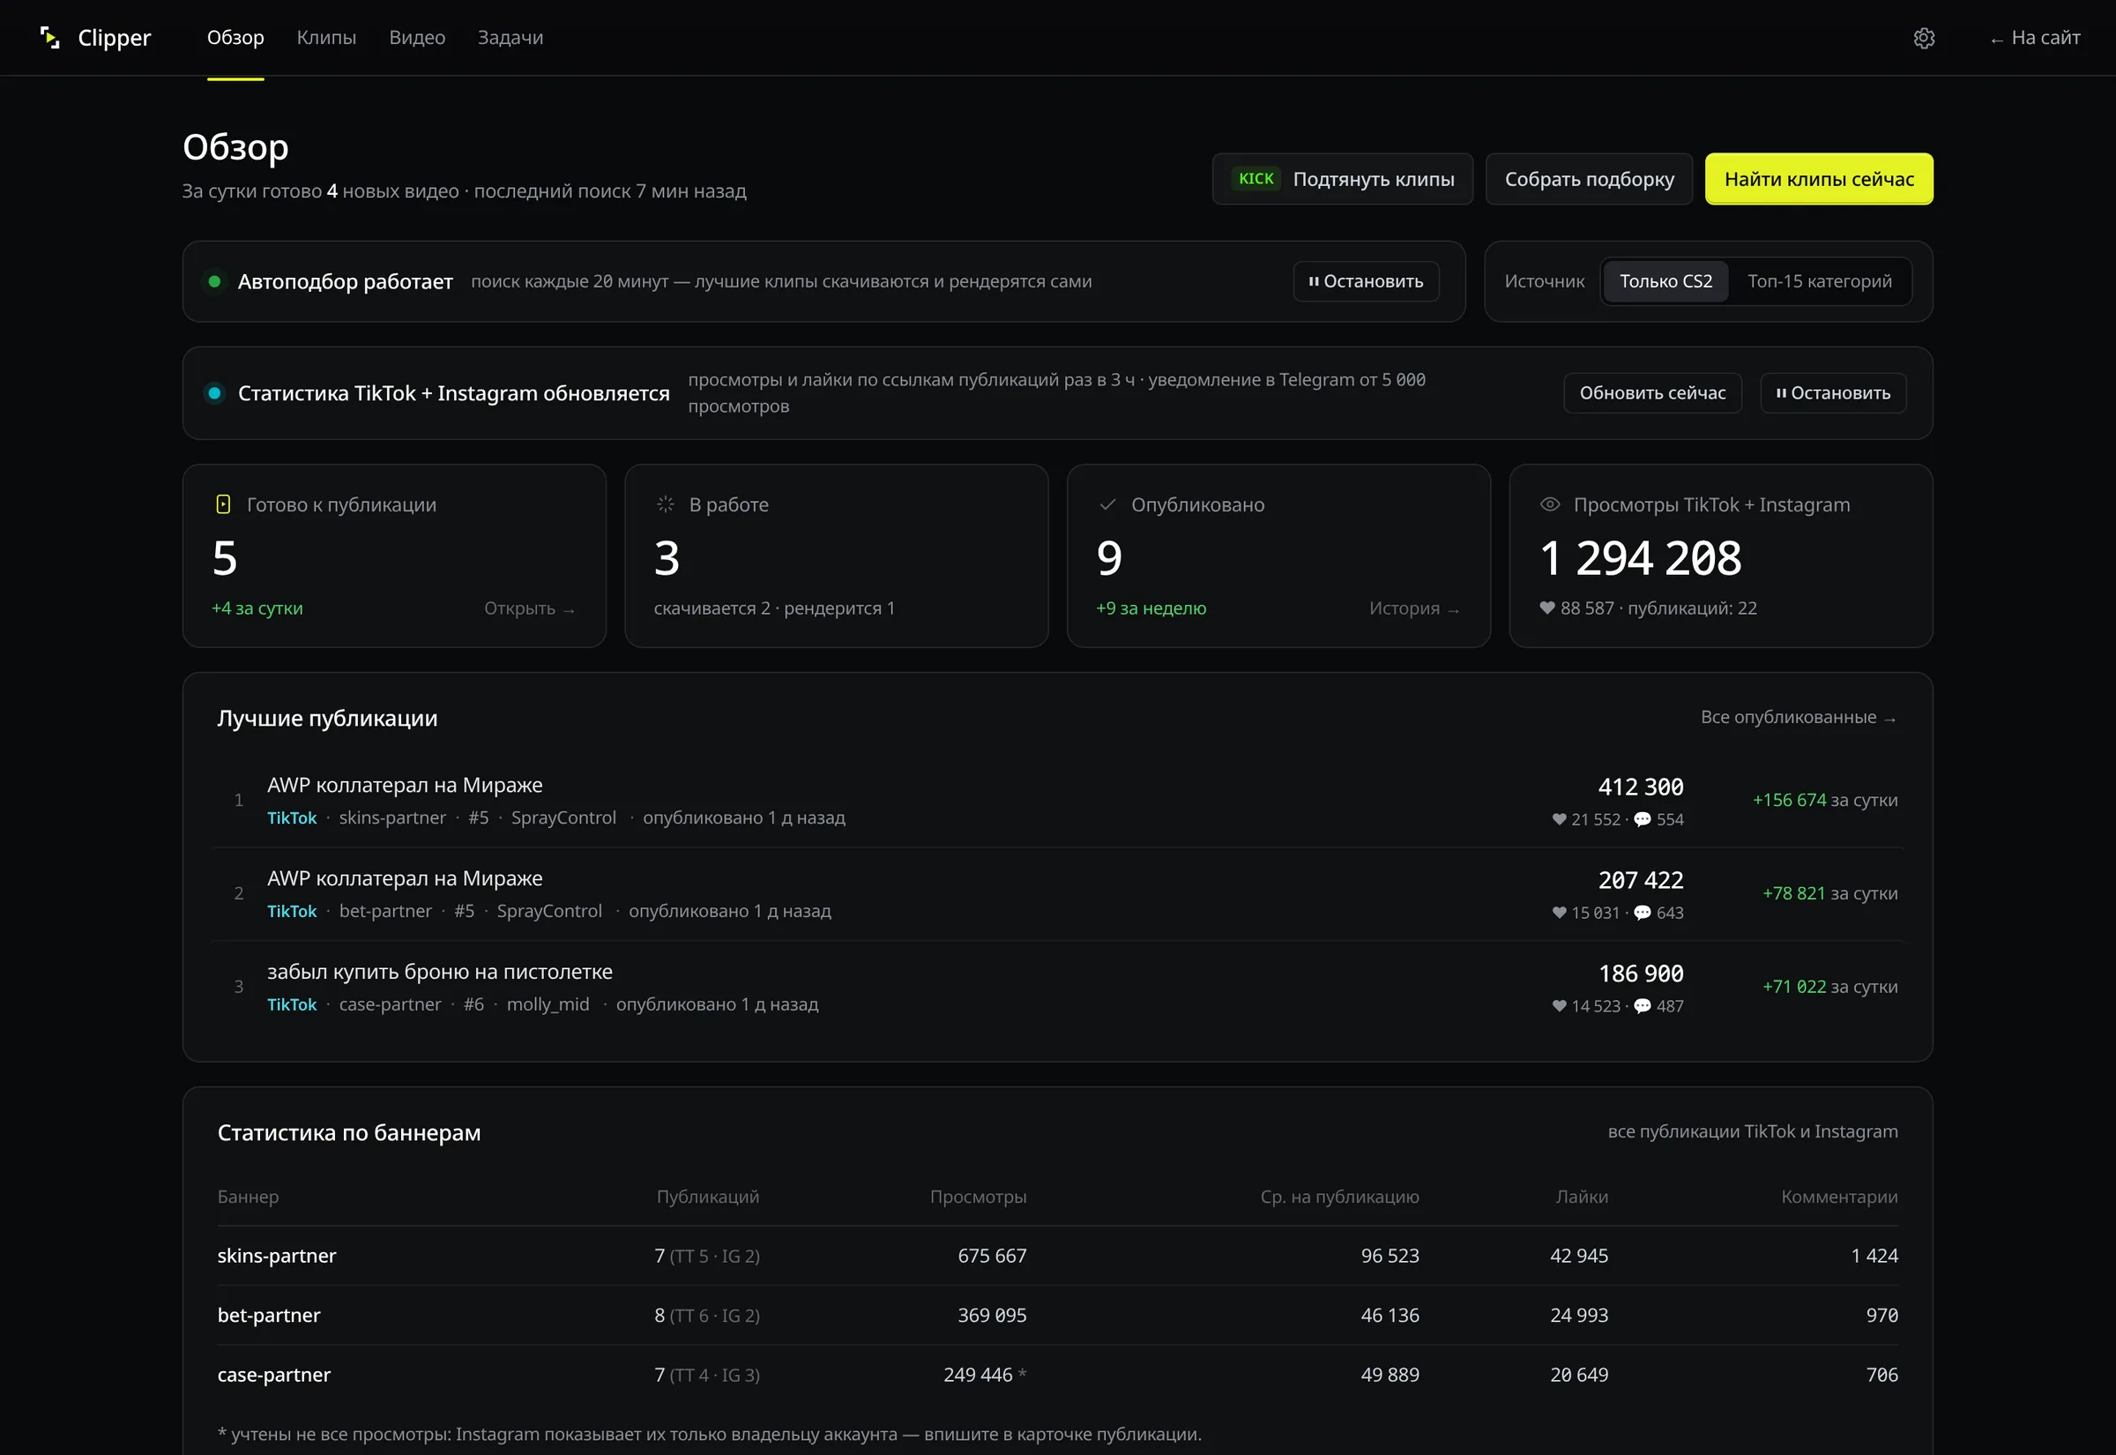The height and width of the screenshot is (1455, 2116).
Task: Stop the auto-selection with Остановить
Action: click(1365, 281)
